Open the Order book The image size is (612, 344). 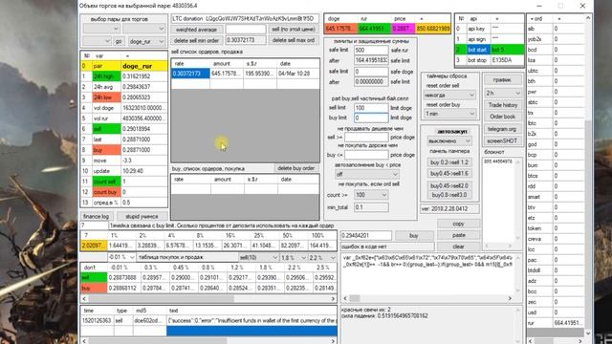coord(503,117)
